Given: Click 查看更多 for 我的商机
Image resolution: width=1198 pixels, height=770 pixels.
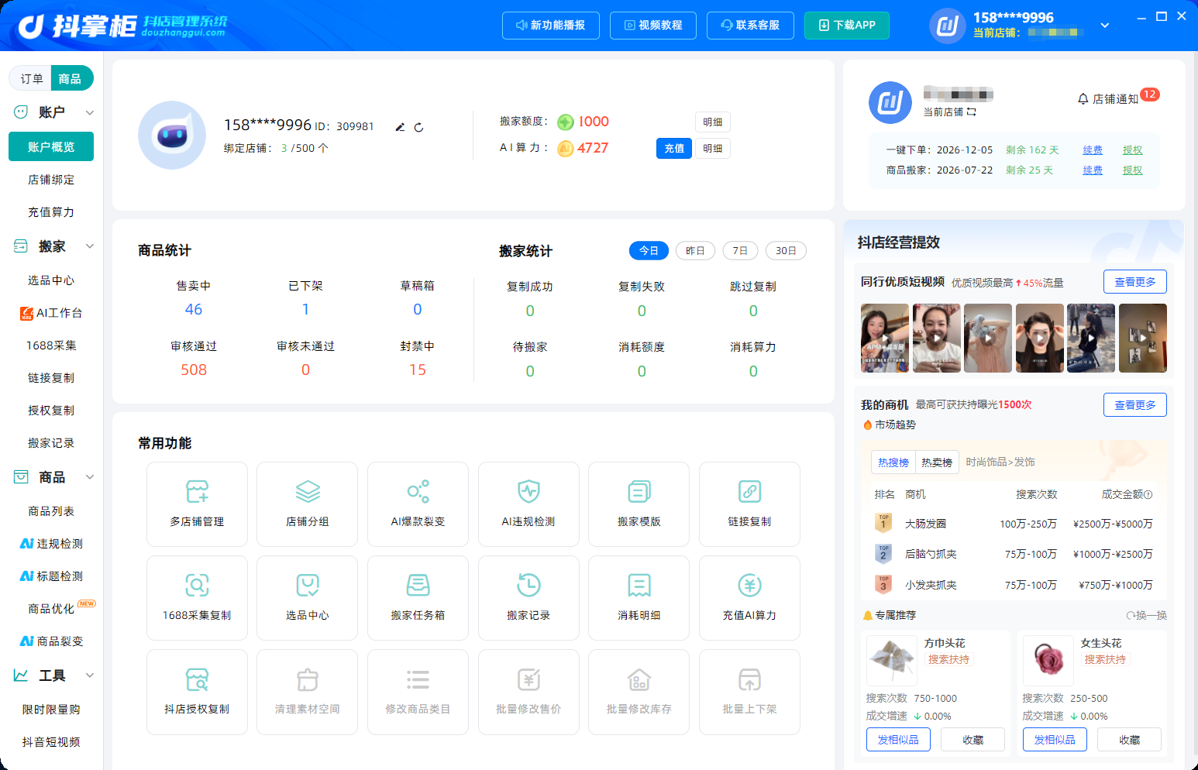Looking at the screenshot, I should coord(1134,405).
